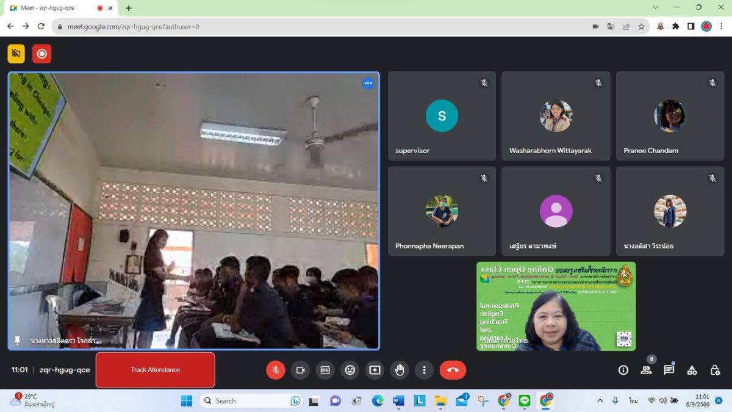The image size is (732, 412).
Task: Open the activities panel
Action: [x=692, y=370]
